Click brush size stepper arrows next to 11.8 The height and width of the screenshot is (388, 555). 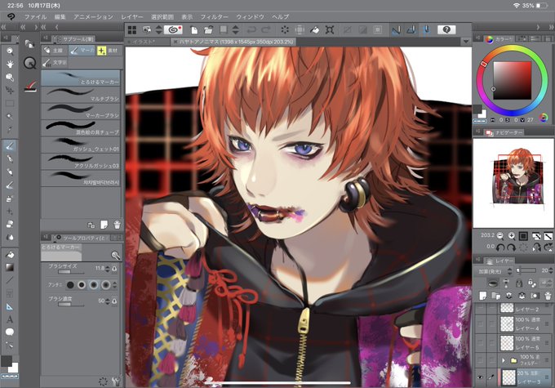click(x=108, y=269)
